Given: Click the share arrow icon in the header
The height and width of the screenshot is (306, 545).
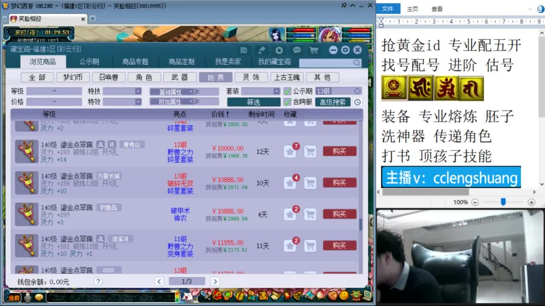Looking at the screenshot, I should [x=261, y=50].
